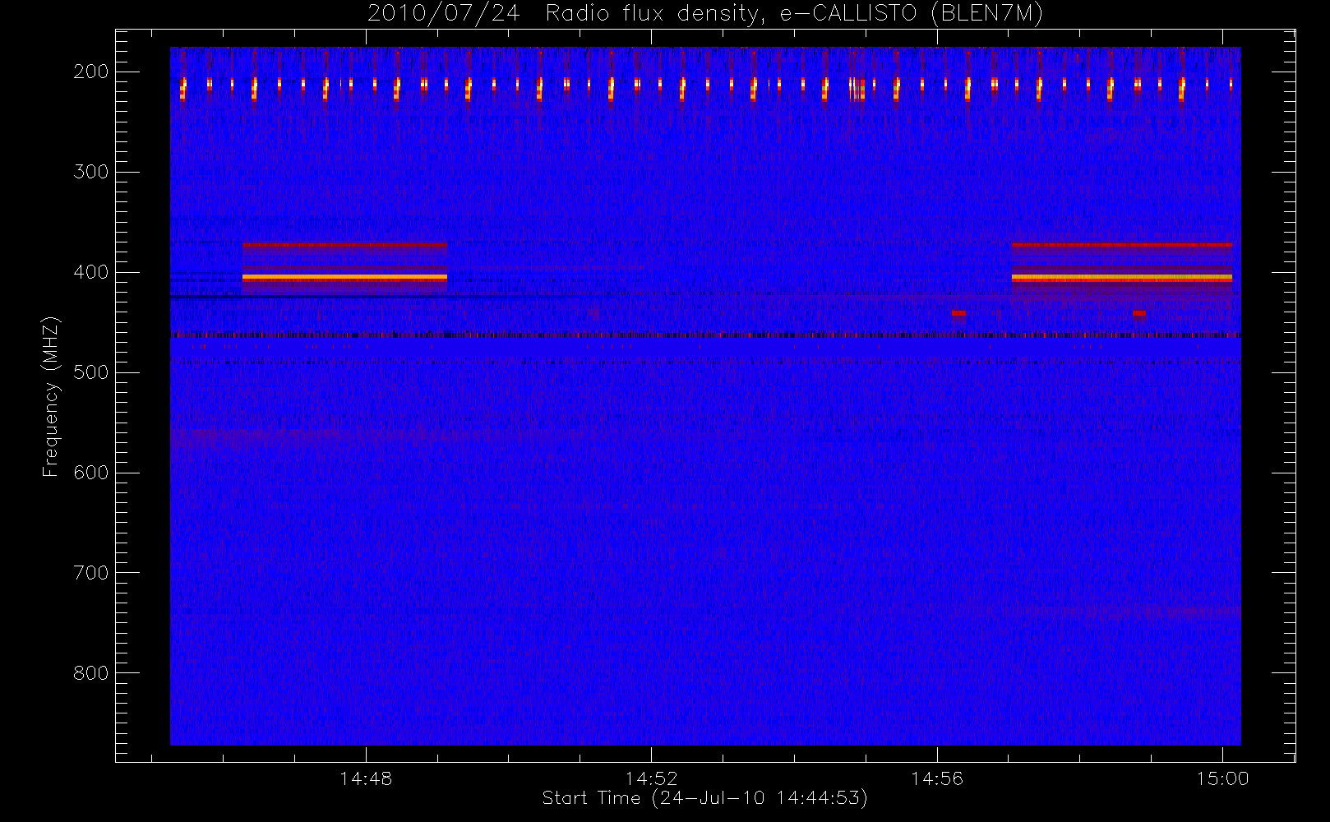Select the 300 frequency tick label
Viewport: 1330px width, 822px height.
coord(90,172)
